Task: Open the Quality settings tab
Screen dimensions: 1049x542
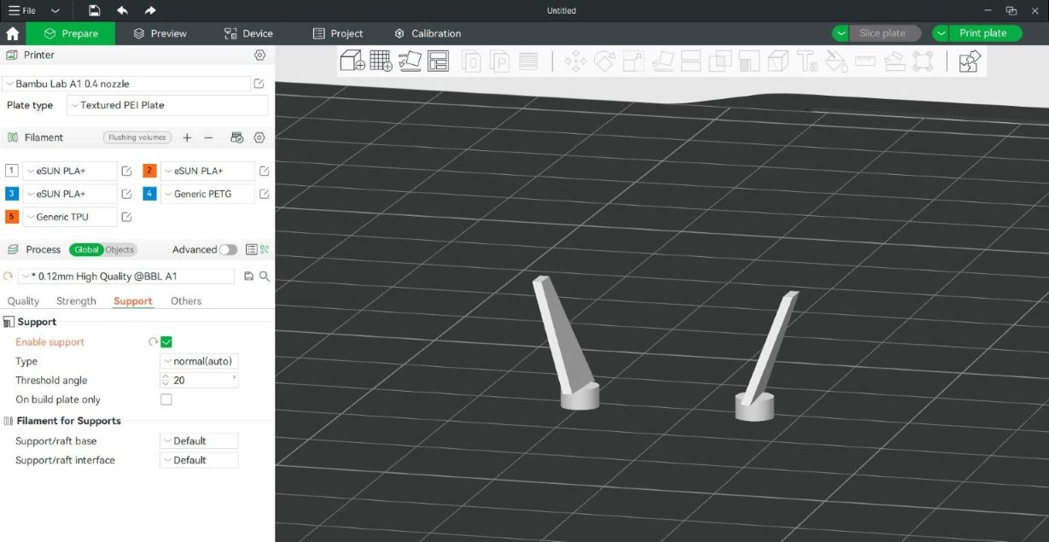Action: click(23, 301)
